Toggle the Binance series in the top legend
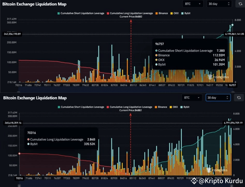Screen dimensions: 245x187 [x=162, y=13]
